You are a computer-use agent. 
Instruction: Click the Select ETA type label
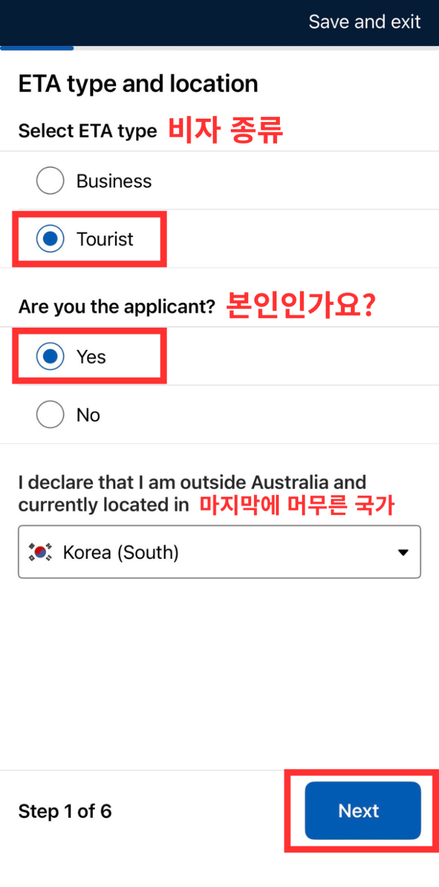(87, 131)
